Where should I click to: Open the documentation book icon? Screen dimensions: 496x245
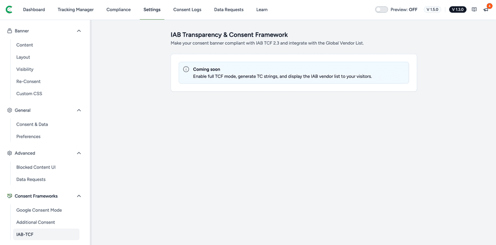[474, 10]
